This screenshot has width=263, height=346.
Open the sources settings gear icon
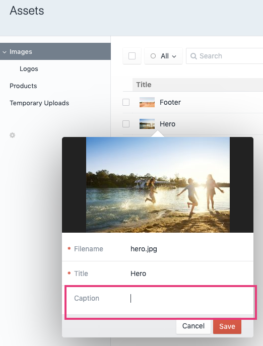13,135
